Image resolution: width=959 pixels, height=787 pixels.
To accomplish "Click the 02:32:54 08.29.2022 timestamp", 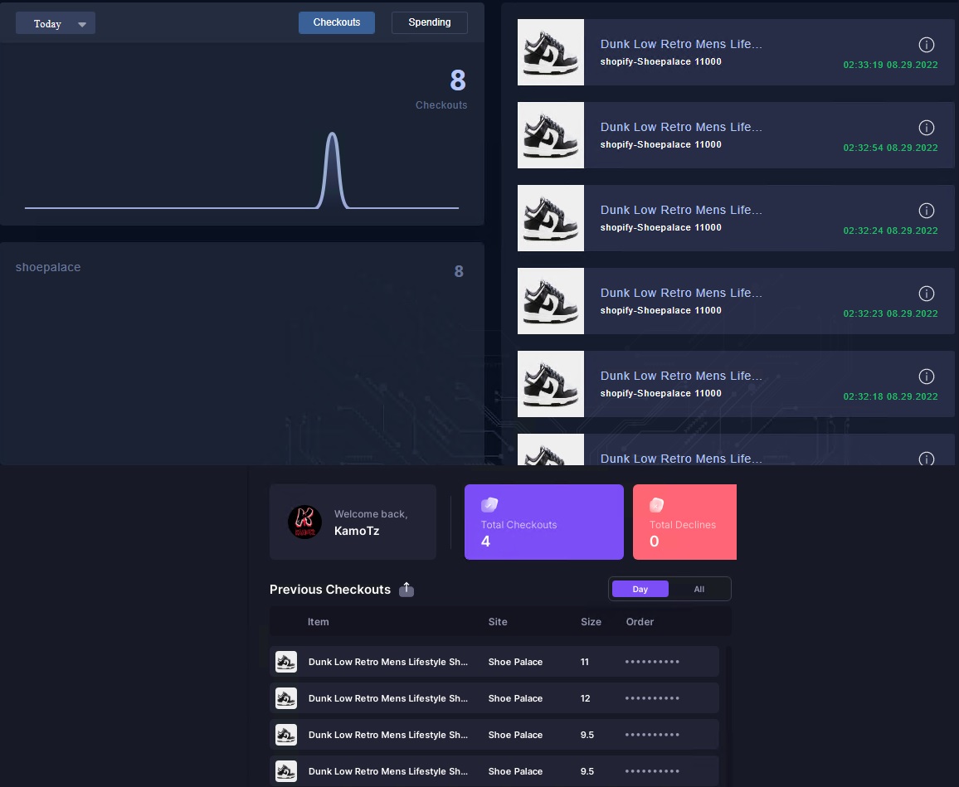I will [x=890, y=148].
